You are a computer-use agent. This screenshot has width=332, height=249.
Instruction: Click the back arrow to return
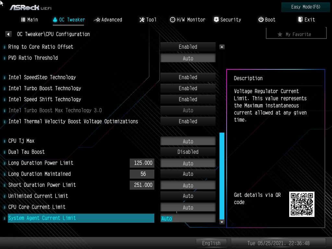click(8, 34)
